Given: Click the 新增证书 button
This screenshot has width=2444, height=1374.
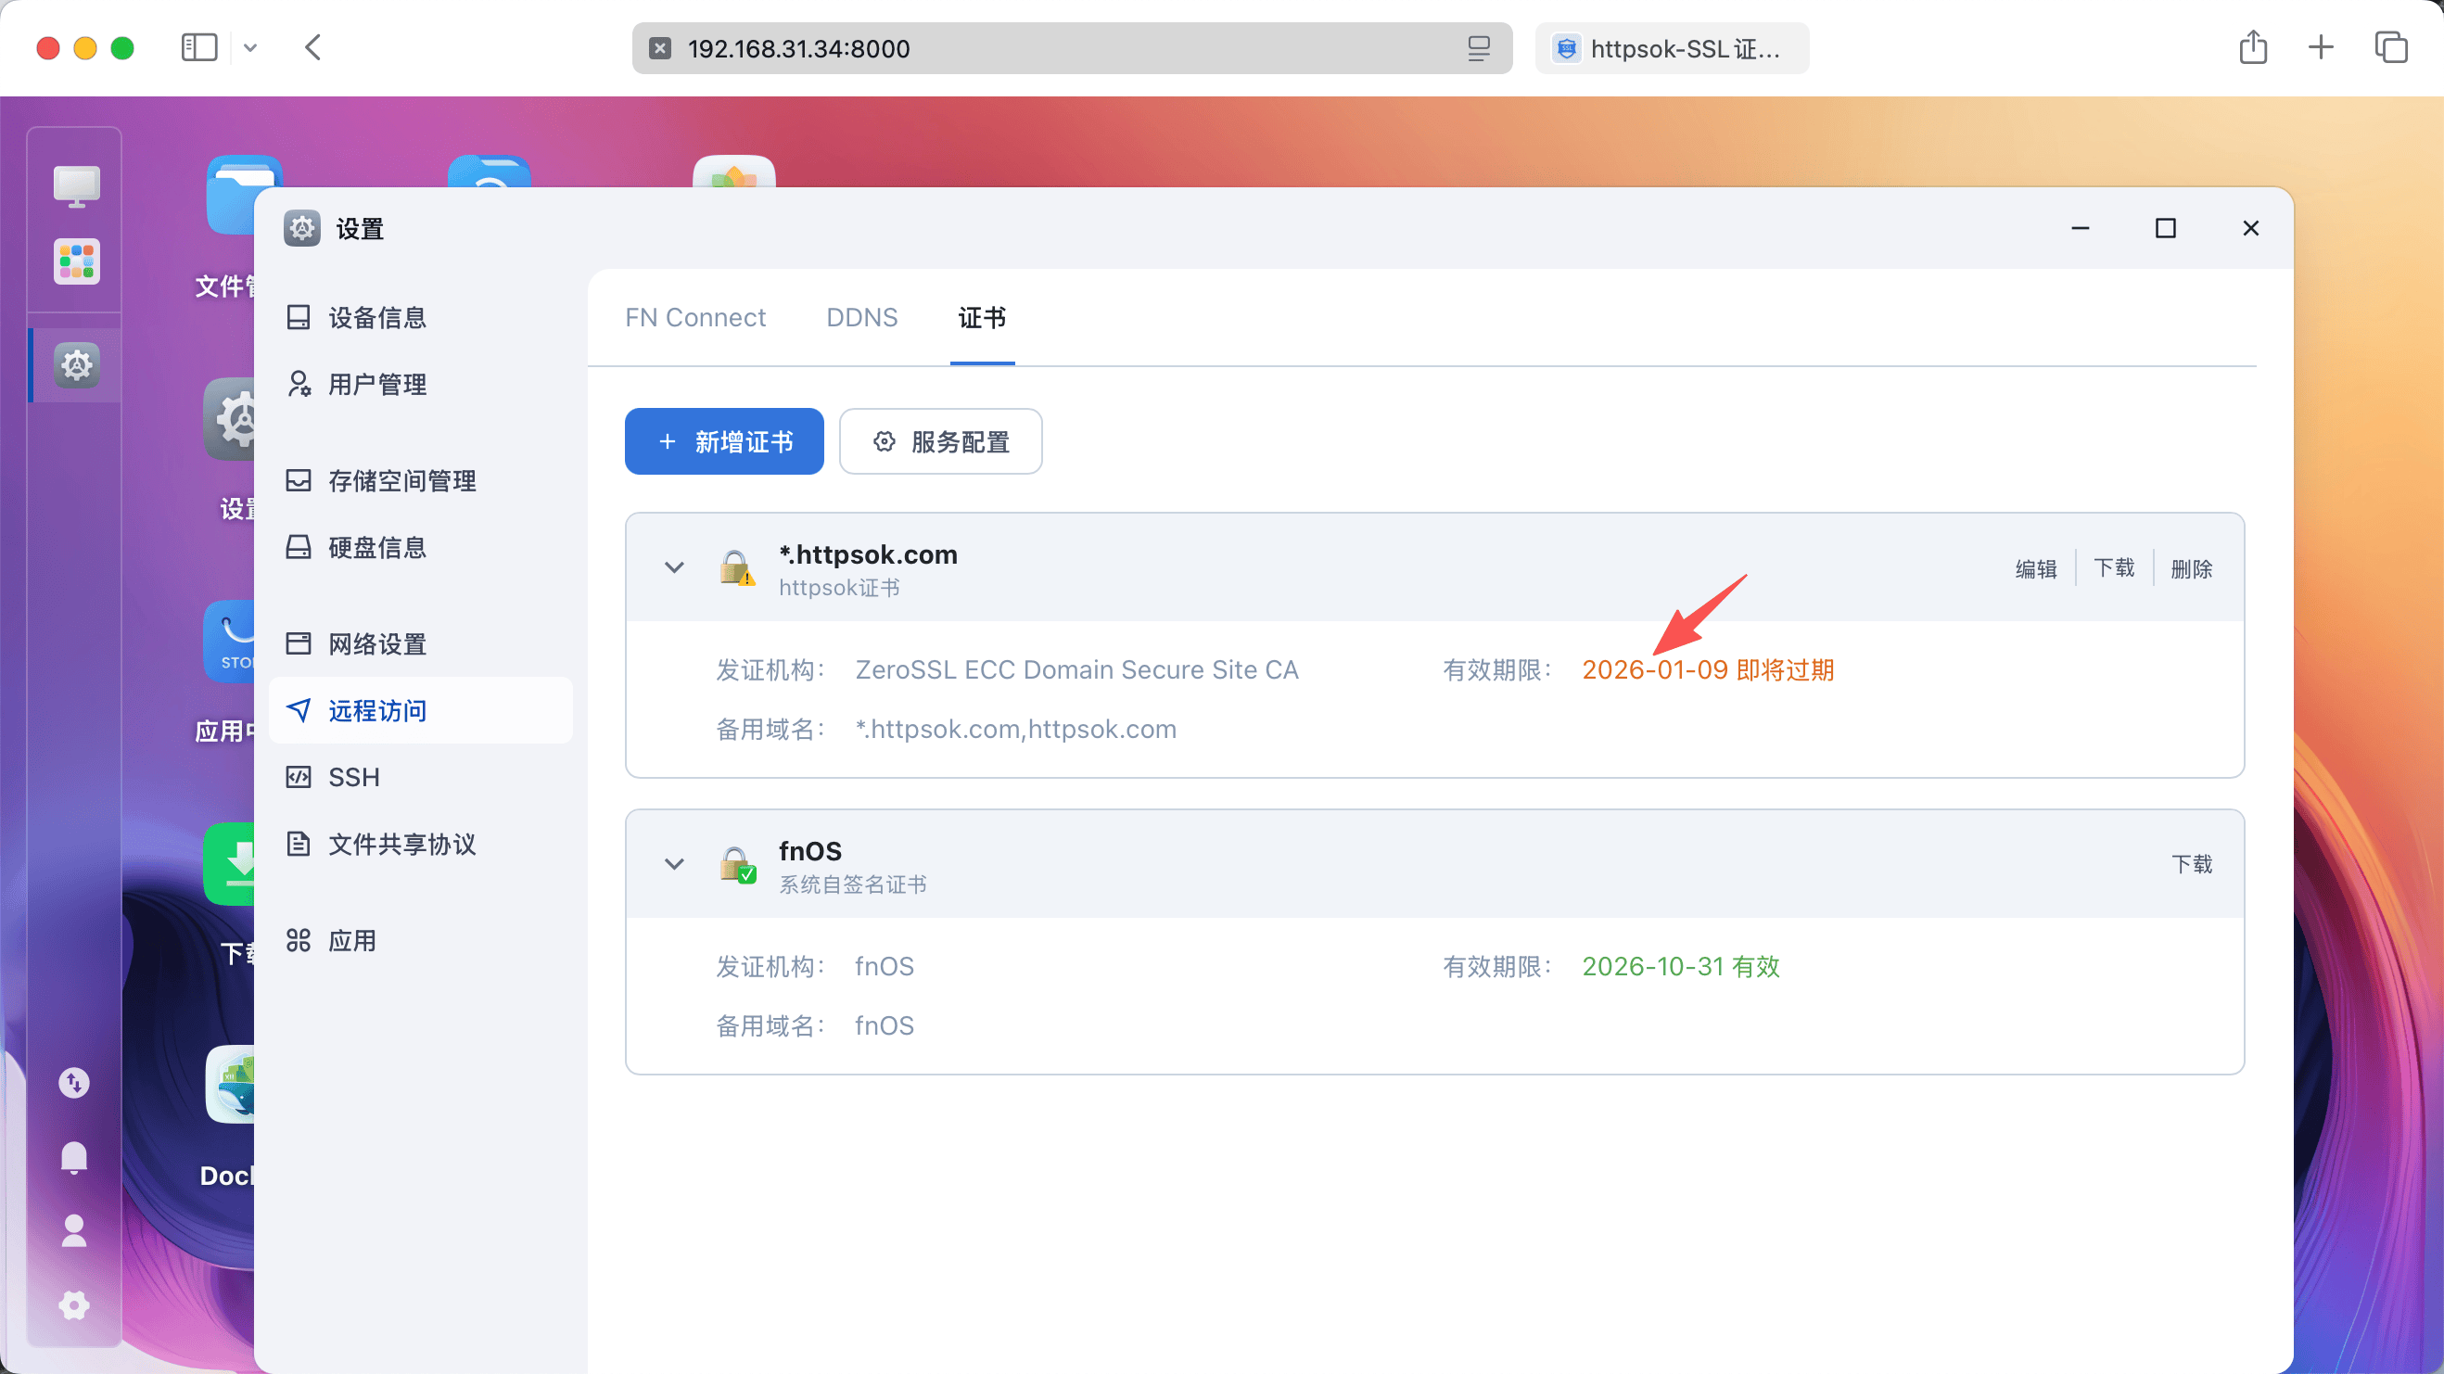Looking at the screenshot, I should (x=724, y=441).
